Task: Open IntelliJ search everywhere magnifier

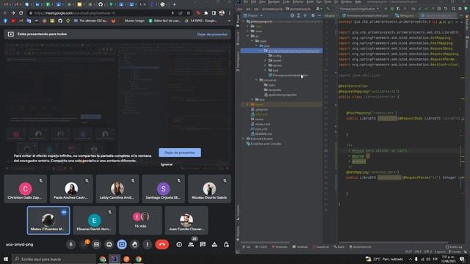Action: tap(454, 9)
